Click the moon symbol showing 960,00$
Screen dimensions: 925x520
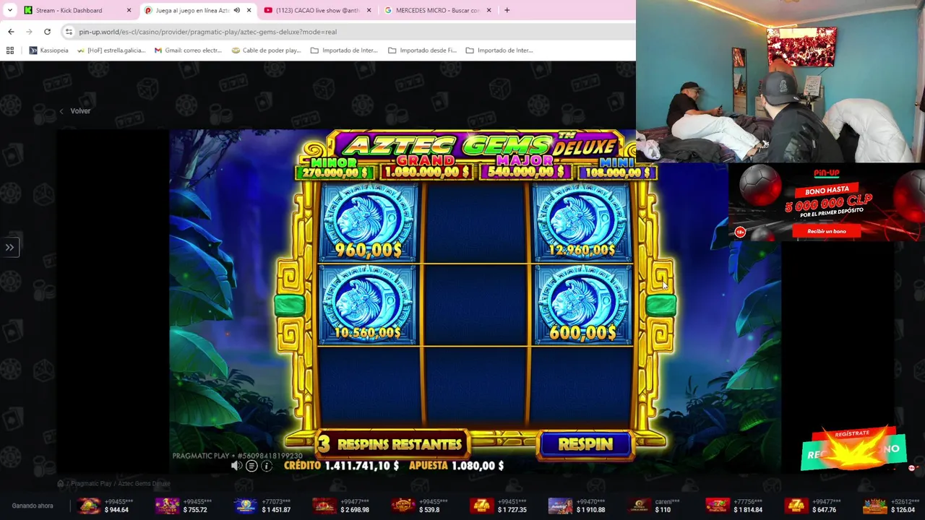click(x=369, y=222)
